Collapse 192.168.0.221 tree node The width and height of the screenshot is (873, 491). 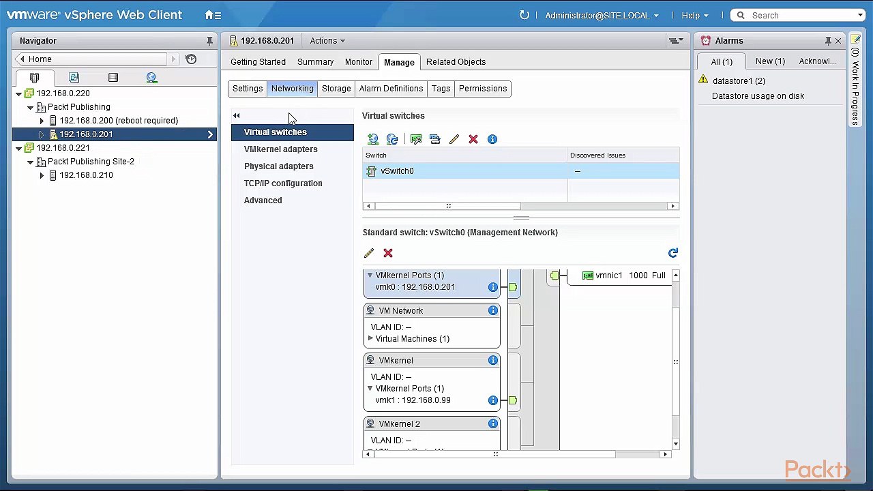(19, 148)
